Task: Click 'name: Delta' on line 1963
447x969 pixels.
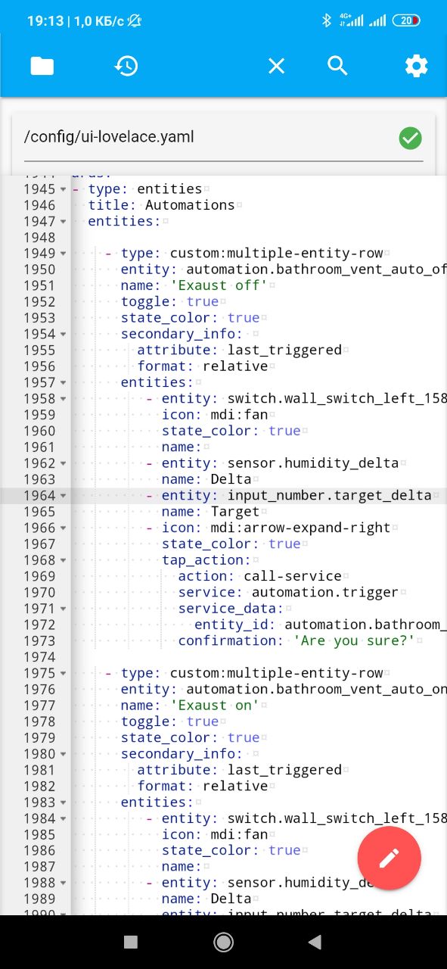Action: tap(206, 479)
